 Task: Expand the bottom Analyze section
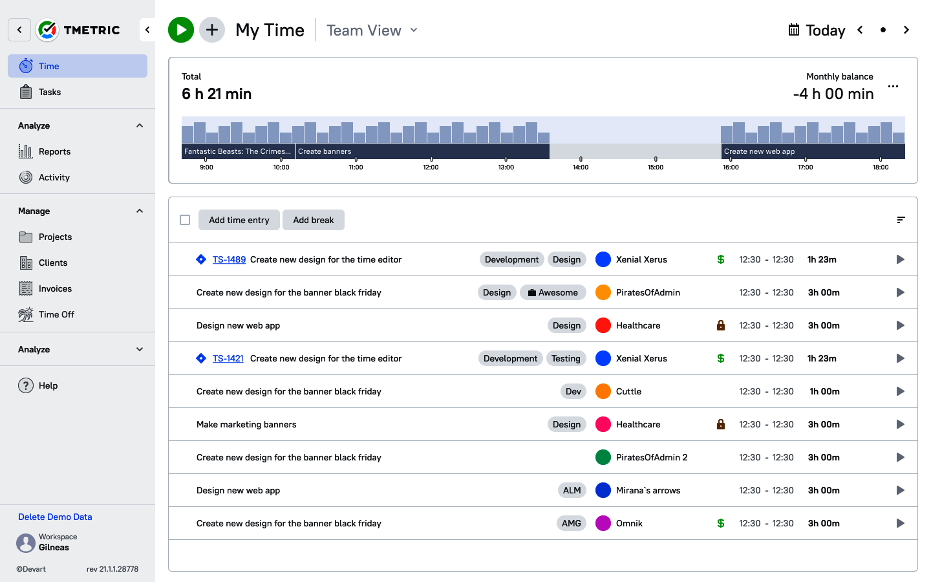140,349
